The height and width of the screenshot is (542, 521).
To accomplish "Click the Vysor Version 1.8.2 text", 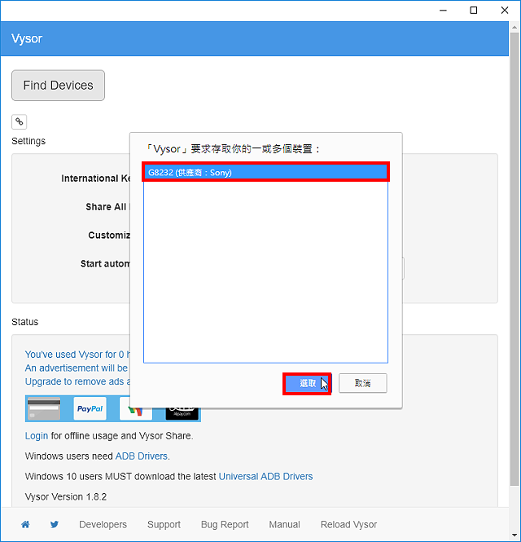I will click(x=66, y=496).
